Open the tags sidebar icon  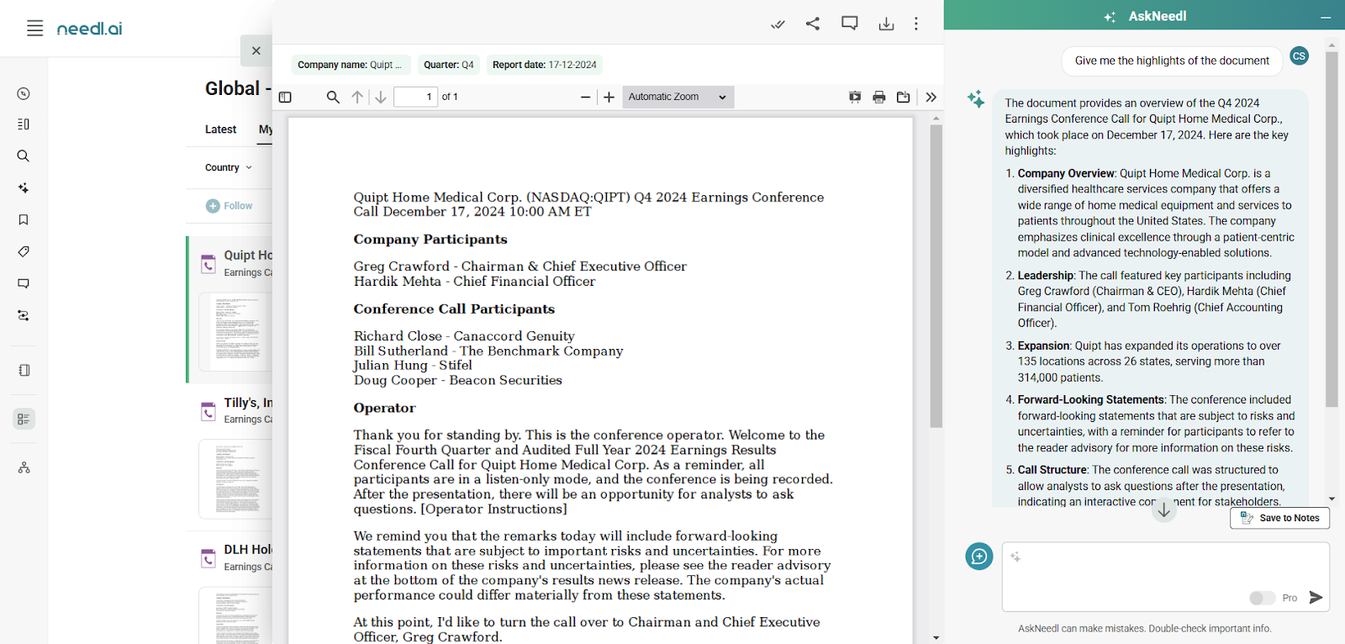click(x=24, y=252)
